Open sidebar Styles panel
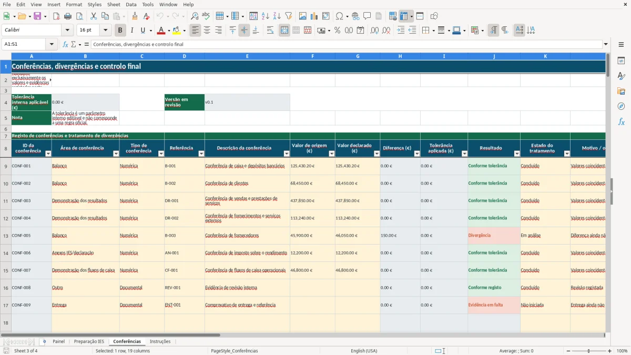This screenshot has width=631, height=355. point(621,76)
